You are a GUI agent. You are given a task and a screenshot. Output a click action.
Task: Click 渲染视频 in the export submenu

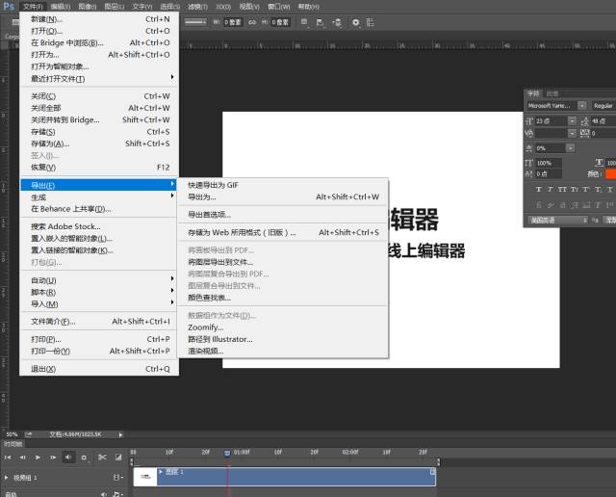pos(206,351)
